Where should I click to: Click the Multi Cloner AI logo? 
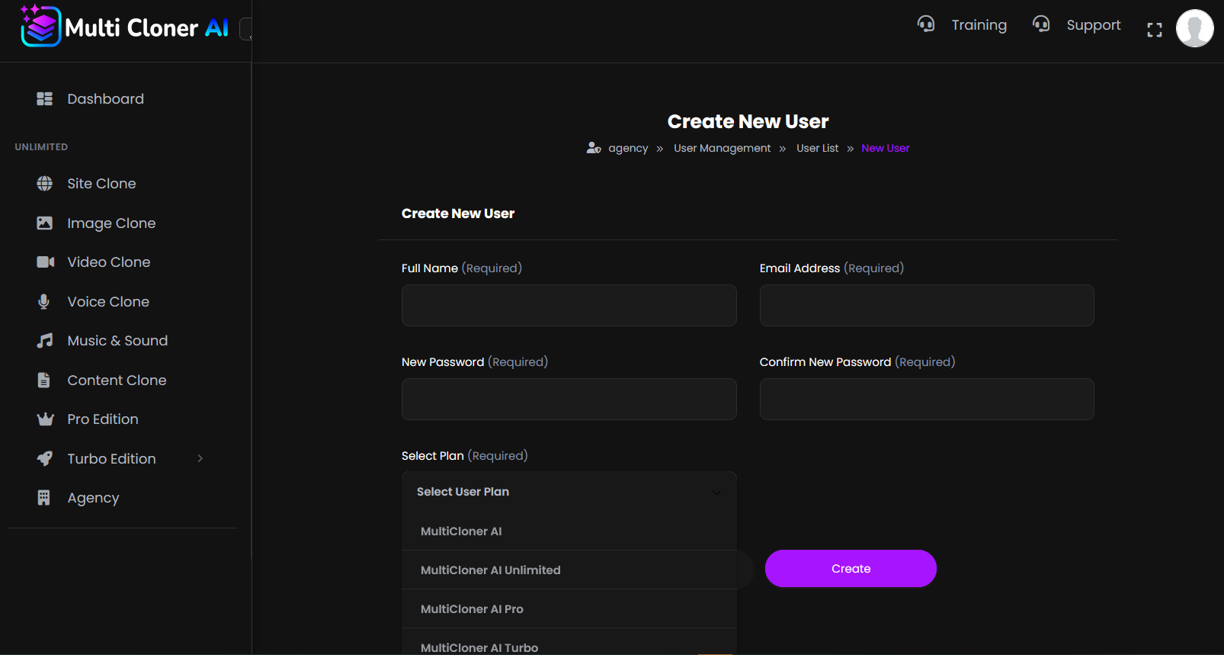tap(125, 27)
